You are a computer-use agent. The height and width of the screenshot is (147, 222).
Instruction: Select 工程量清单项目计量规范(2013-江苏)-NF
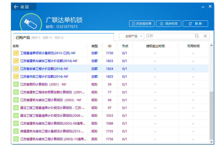click(48, 53)
